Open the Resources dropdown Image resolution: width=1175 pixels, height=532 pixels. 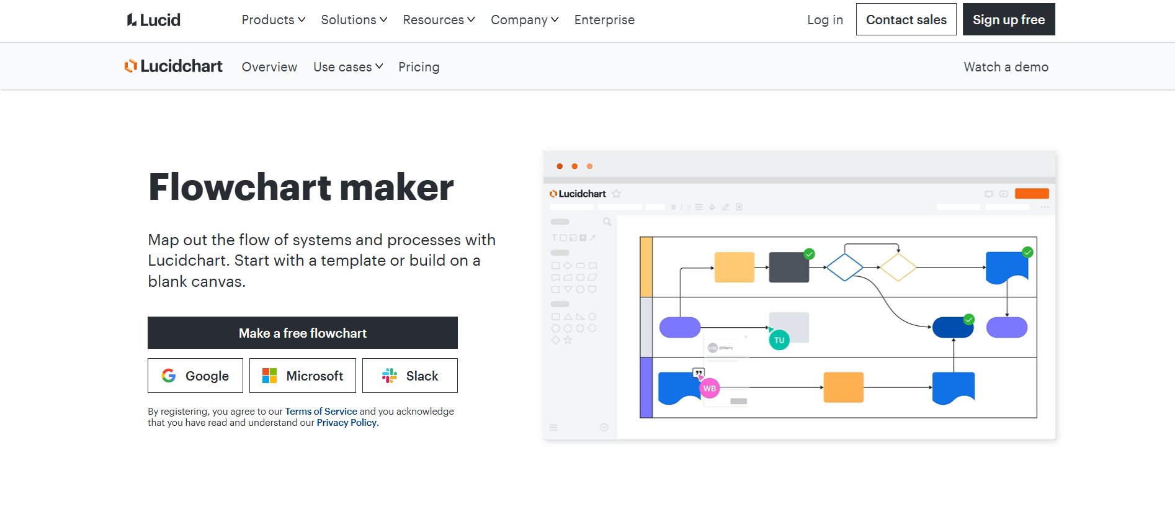439,20
